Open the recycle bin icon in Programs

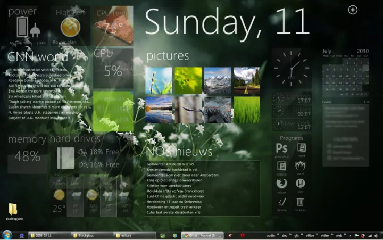pos(301,202)
